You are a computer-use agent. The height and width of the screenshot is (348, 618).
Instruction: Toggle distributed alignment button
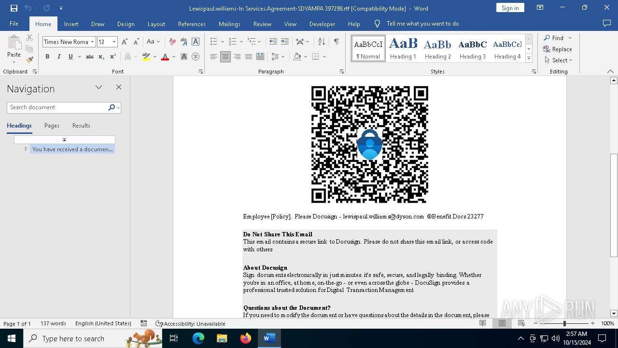click(260, 57)
